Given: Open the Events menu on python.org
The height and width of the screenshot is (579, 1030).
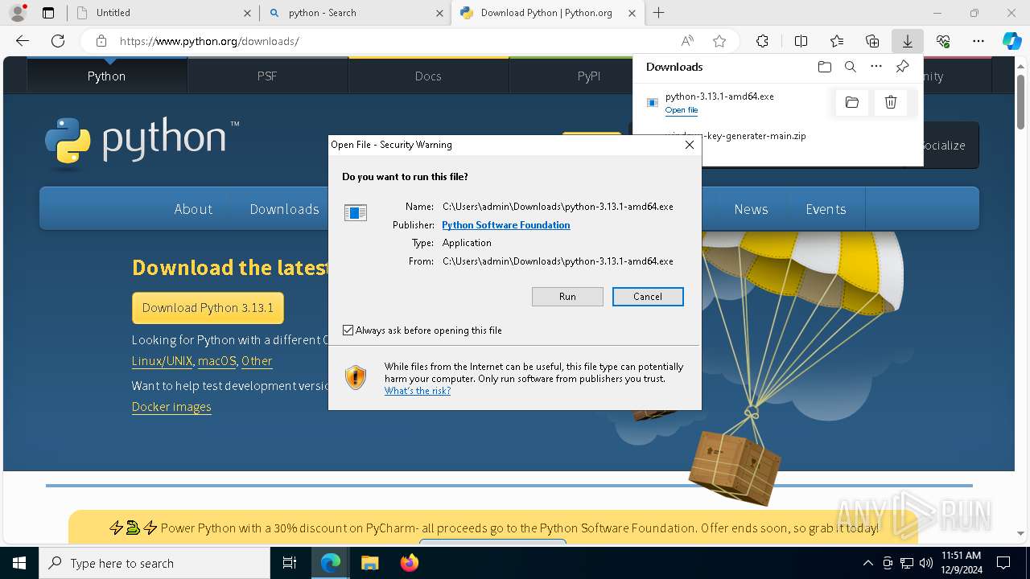Looking at the screenshot, I should pos(826,209).
